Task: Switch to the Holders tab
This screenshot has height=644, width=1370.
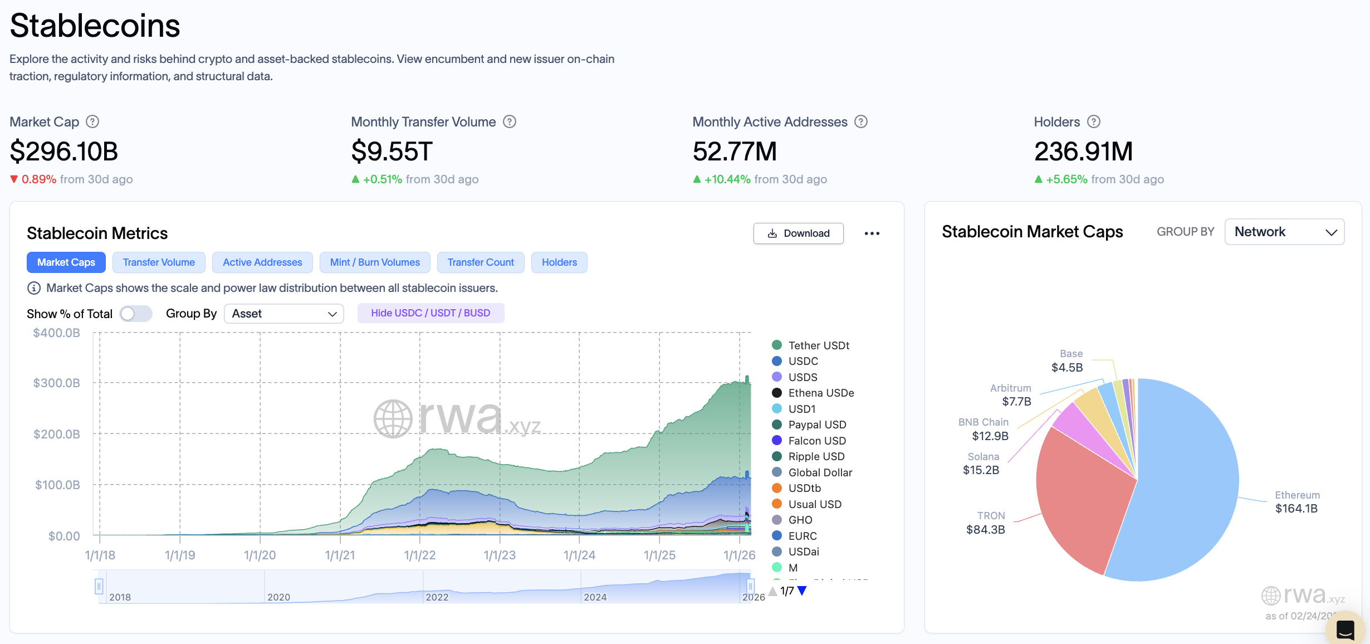Action: click(559, 262)
